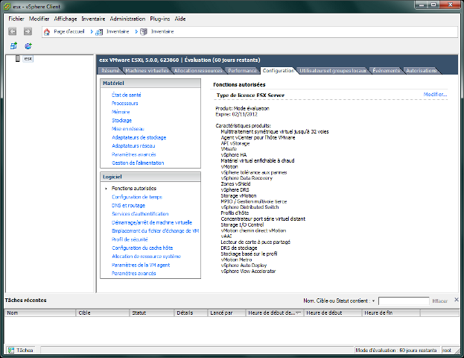Switch to the Performance tab
This screenshot has height=358, width=464.
[x=242, y=71]
